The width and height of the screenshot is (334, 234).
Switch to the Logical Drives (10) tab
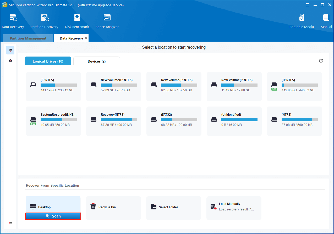coord(48,61)
